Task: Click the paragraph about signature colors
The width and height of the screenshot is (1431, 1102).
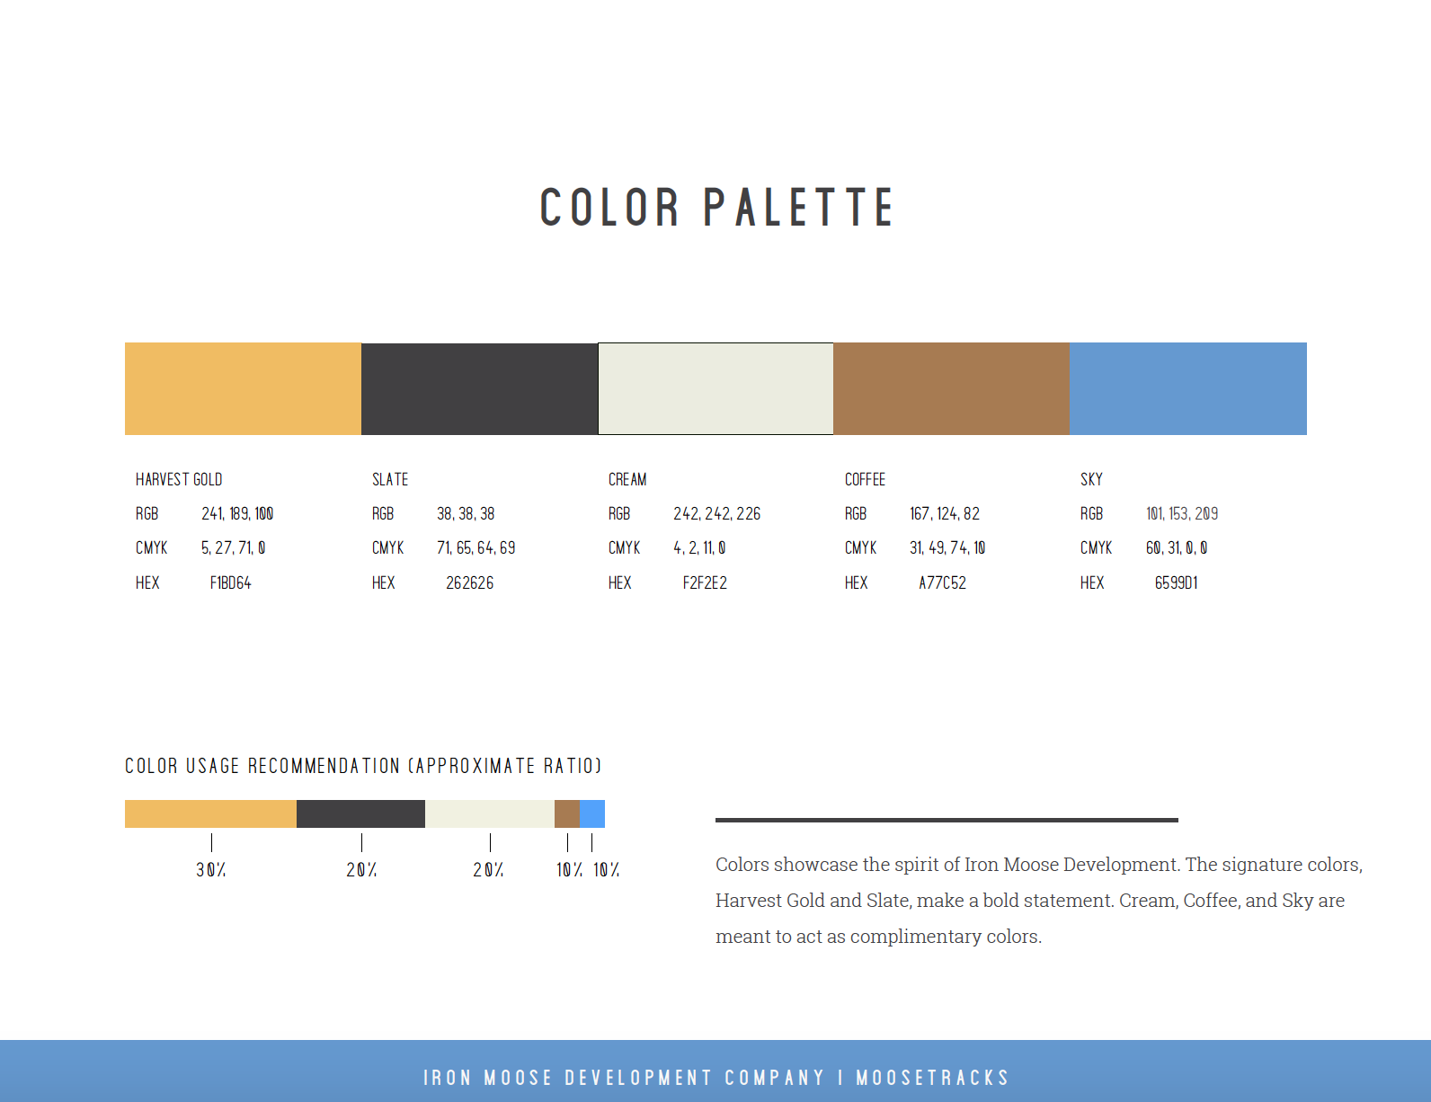Action: (x=1039, y=900)
